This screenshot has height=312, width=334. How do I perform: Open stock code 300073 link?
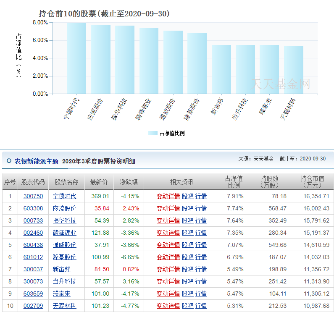(33, 281)
